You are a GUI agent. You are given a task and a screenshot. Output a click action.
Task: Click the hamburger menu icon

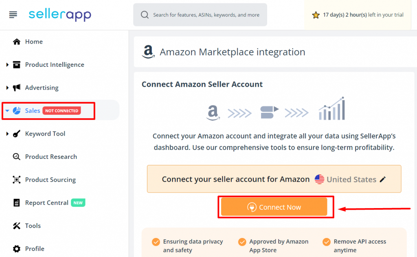12,14
